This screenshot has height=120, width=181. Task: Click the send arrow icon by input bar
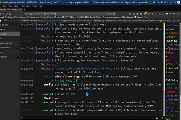pyautogui.click(x=162, y=118)
